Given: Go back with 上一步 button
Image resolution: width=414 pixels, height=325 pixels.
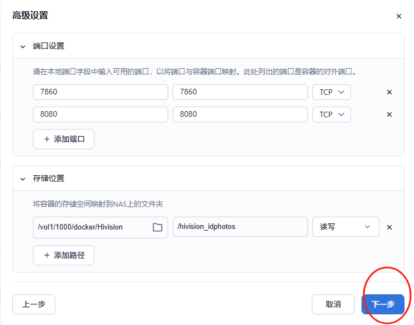Looking at the screenshot, I should tap(34, 304).
